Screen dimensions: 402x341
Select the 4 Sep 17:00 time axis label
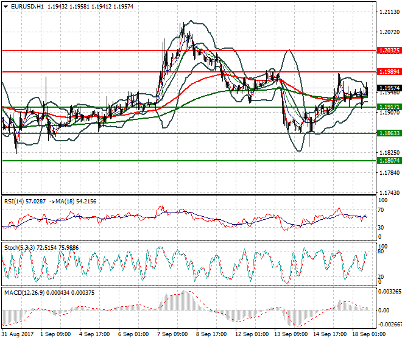click(x=94, y=334)
